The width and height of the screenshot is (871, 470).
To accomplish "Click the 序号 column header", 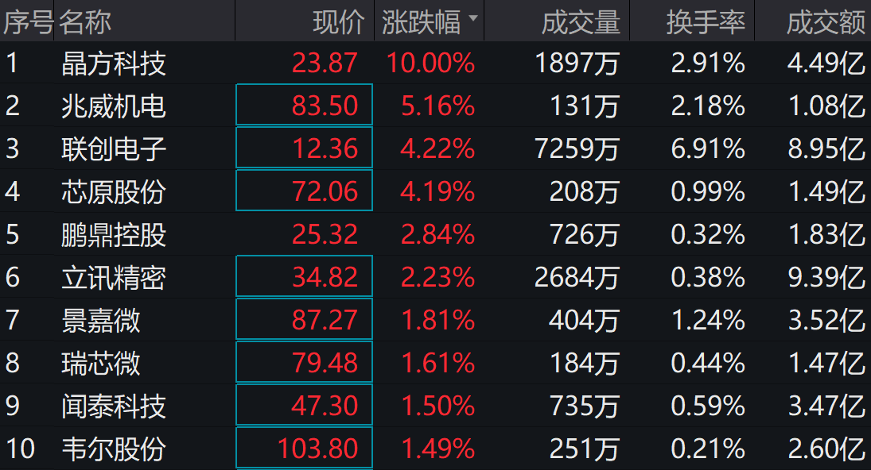I will 27,21.
